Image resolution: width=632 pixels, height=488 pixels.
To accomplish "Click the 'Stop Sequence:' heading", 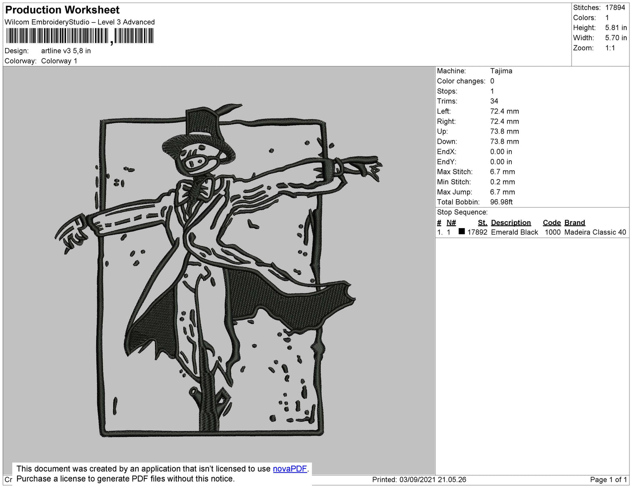I will tap(462, 212).
